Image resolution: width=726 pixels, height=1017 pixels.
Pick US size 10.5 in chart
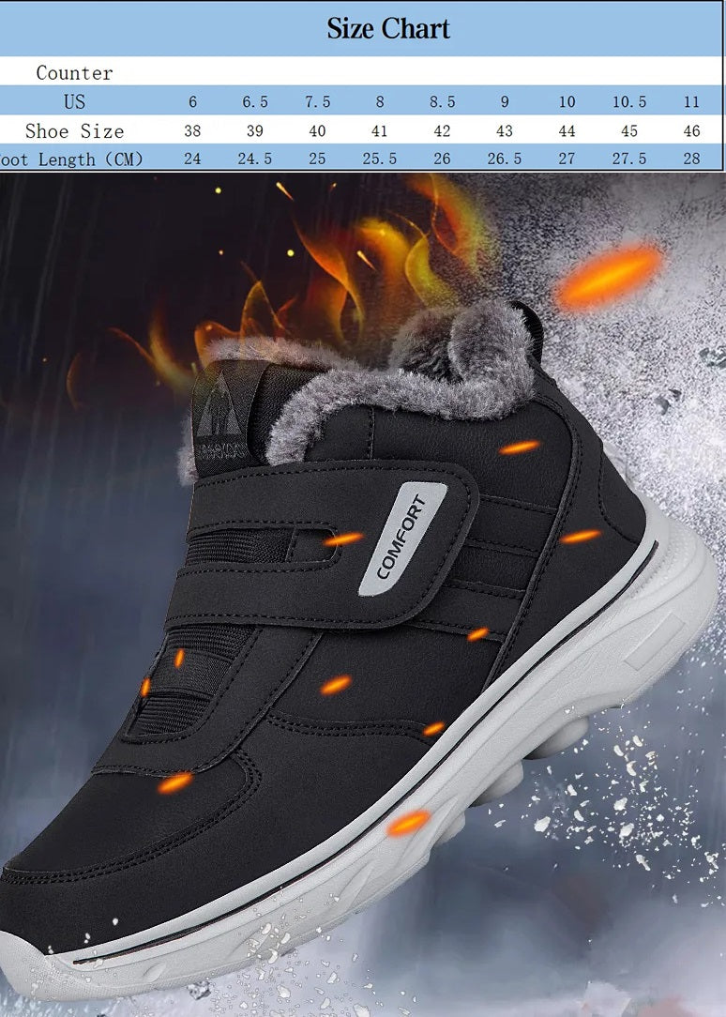click(x=629, y=101)
